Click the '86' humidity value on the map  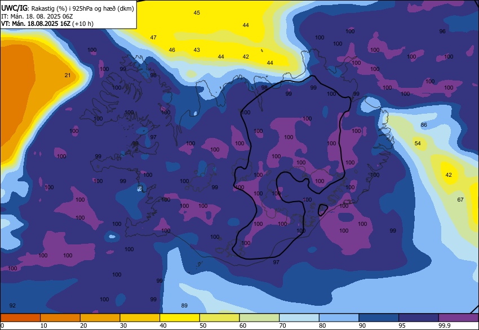[x=424, y=124]
